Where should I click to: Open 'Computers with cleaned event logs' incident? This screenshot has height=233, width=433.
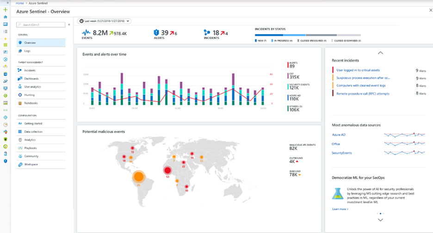[361, 86]
